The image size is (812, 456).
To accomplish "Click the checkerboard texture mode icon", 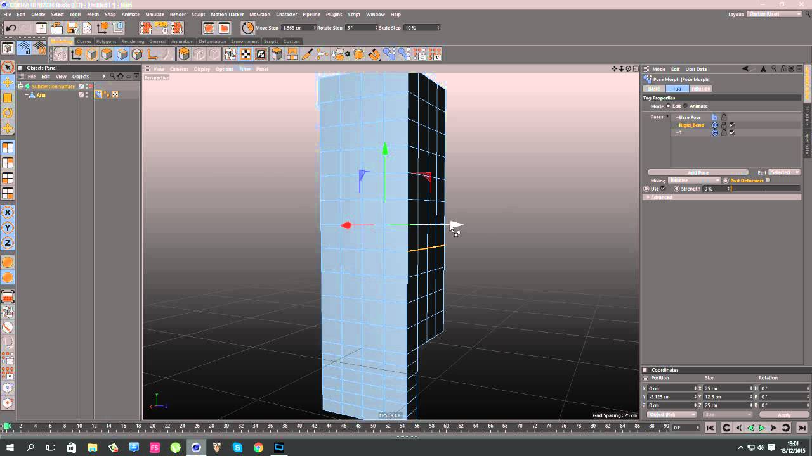I will coord(245,54).
